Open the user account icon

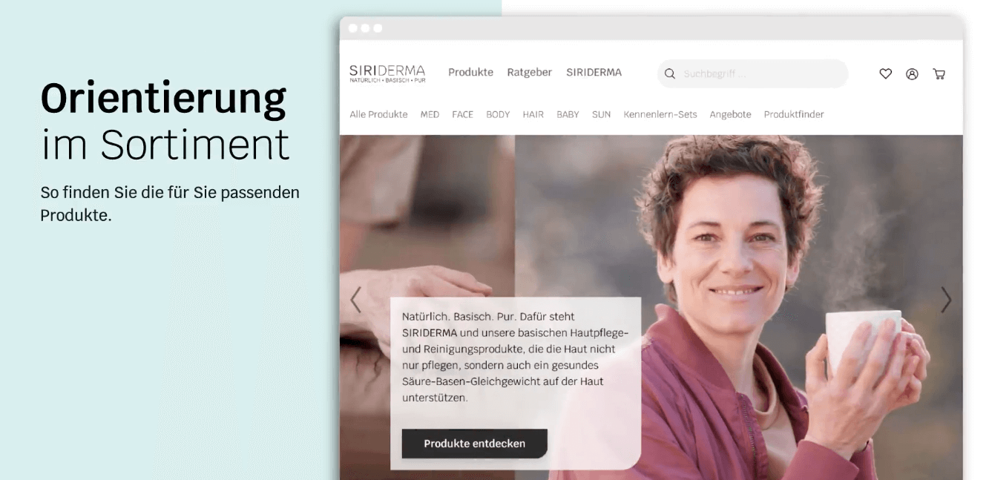click(x=912, y=74)
